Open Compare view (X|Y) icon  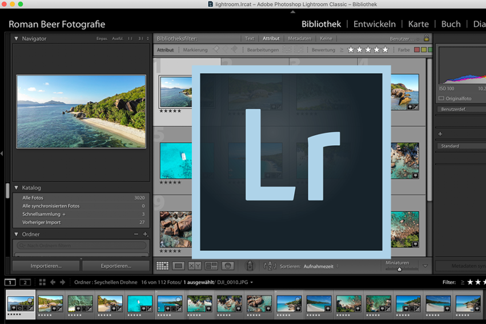coord(195,266)
